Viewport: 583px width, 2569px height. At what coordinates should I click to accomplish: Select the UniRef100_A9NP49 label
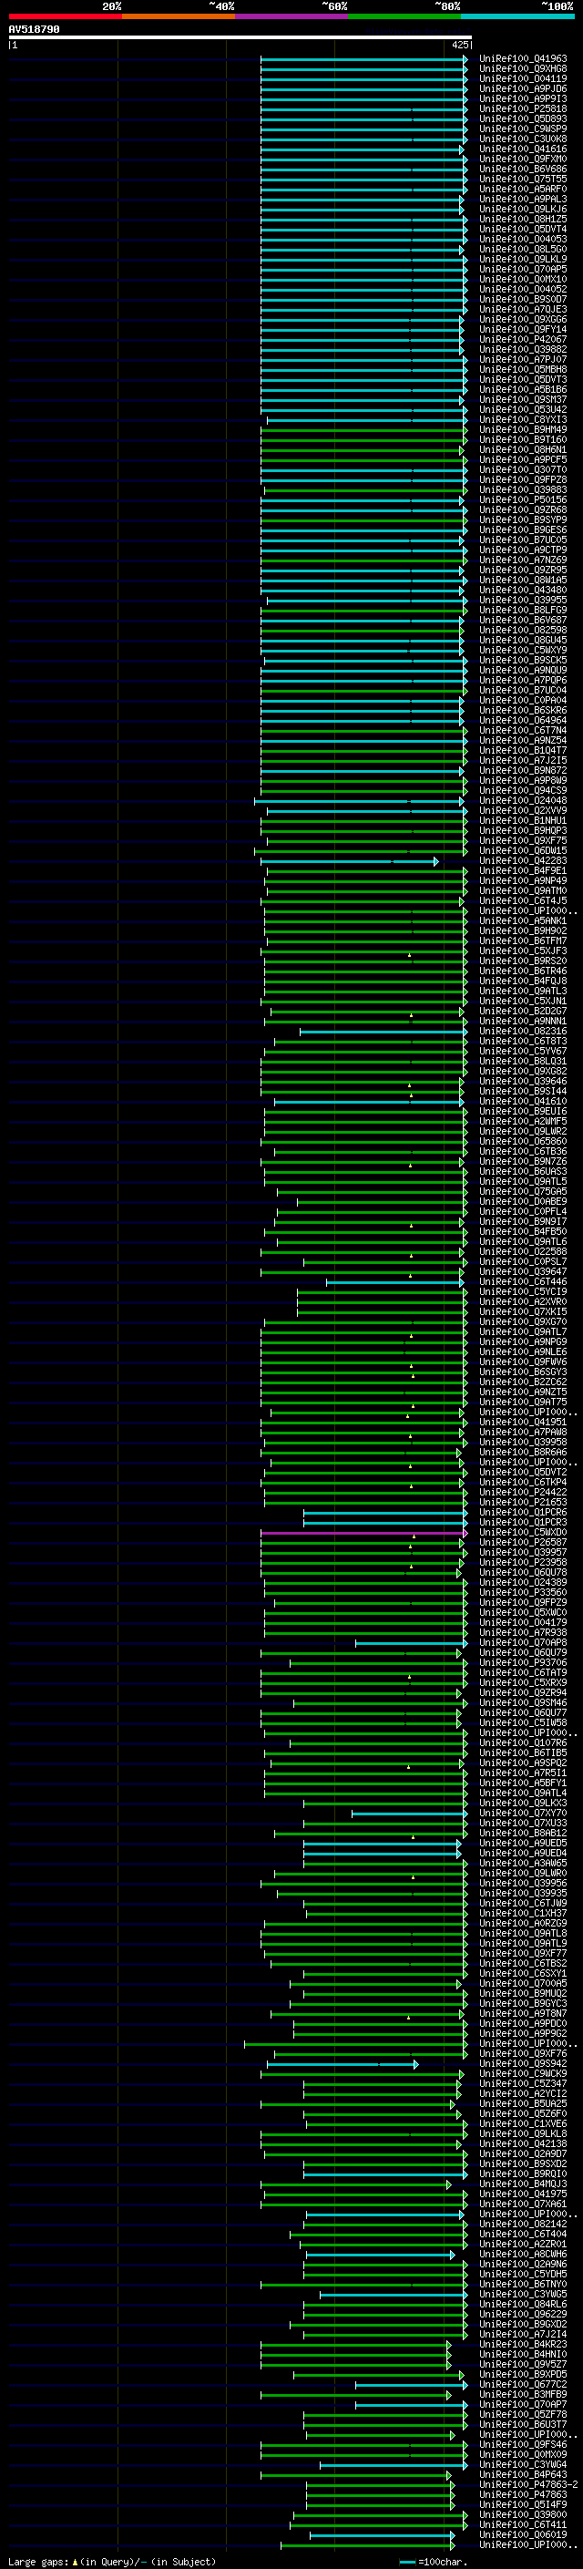pyautogui.click(x=523, y=880)
